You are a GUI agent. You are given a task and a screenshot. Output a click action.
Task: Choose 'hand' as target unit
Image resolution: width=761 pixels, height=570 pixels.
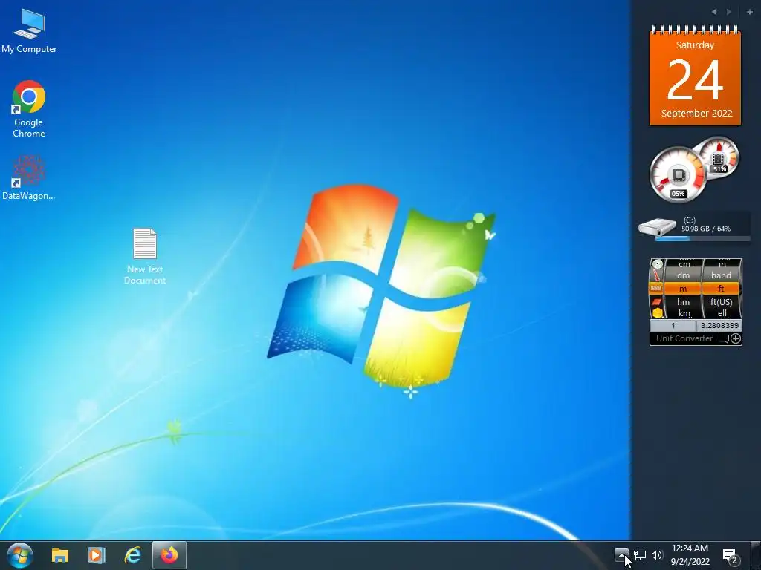722,275
